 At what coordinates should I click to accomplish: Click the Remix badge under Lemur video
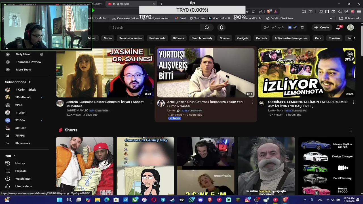click(x=175, y=118)
